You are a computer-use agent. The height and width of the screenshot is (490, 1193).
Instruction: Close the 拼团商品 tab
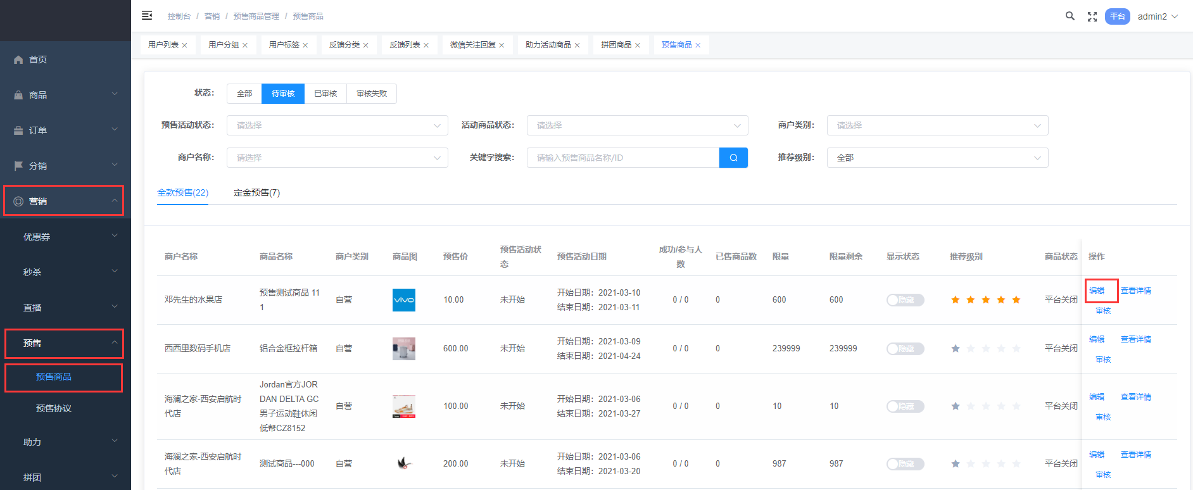pos(638,46)
